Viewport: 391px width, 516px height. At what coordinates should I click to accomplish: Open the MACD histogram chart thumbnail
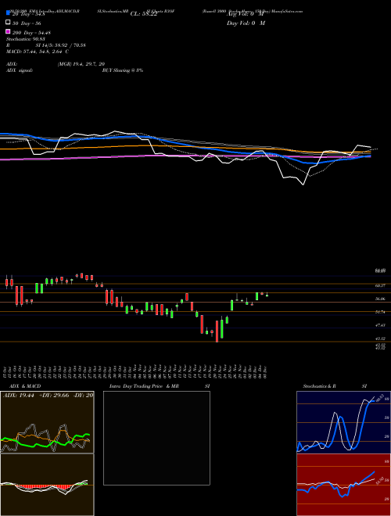(x=47, y=485)
